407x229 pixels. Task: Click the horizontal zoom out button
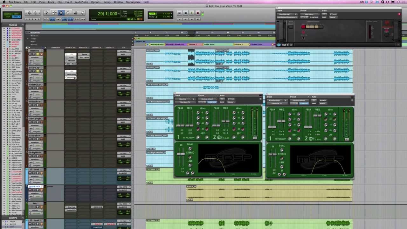pos(26,13)
